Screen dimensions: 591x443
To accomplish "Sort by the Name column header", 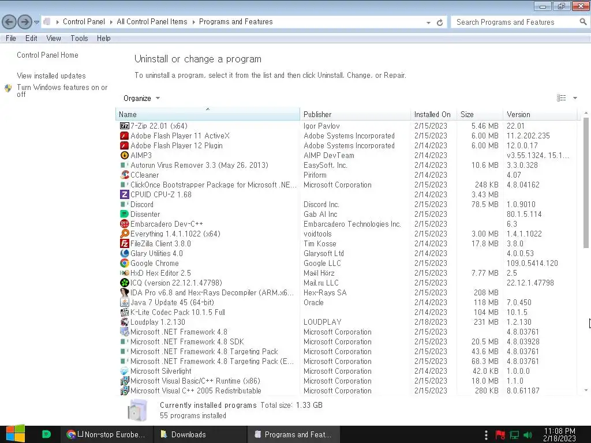I will coord(207,114).
